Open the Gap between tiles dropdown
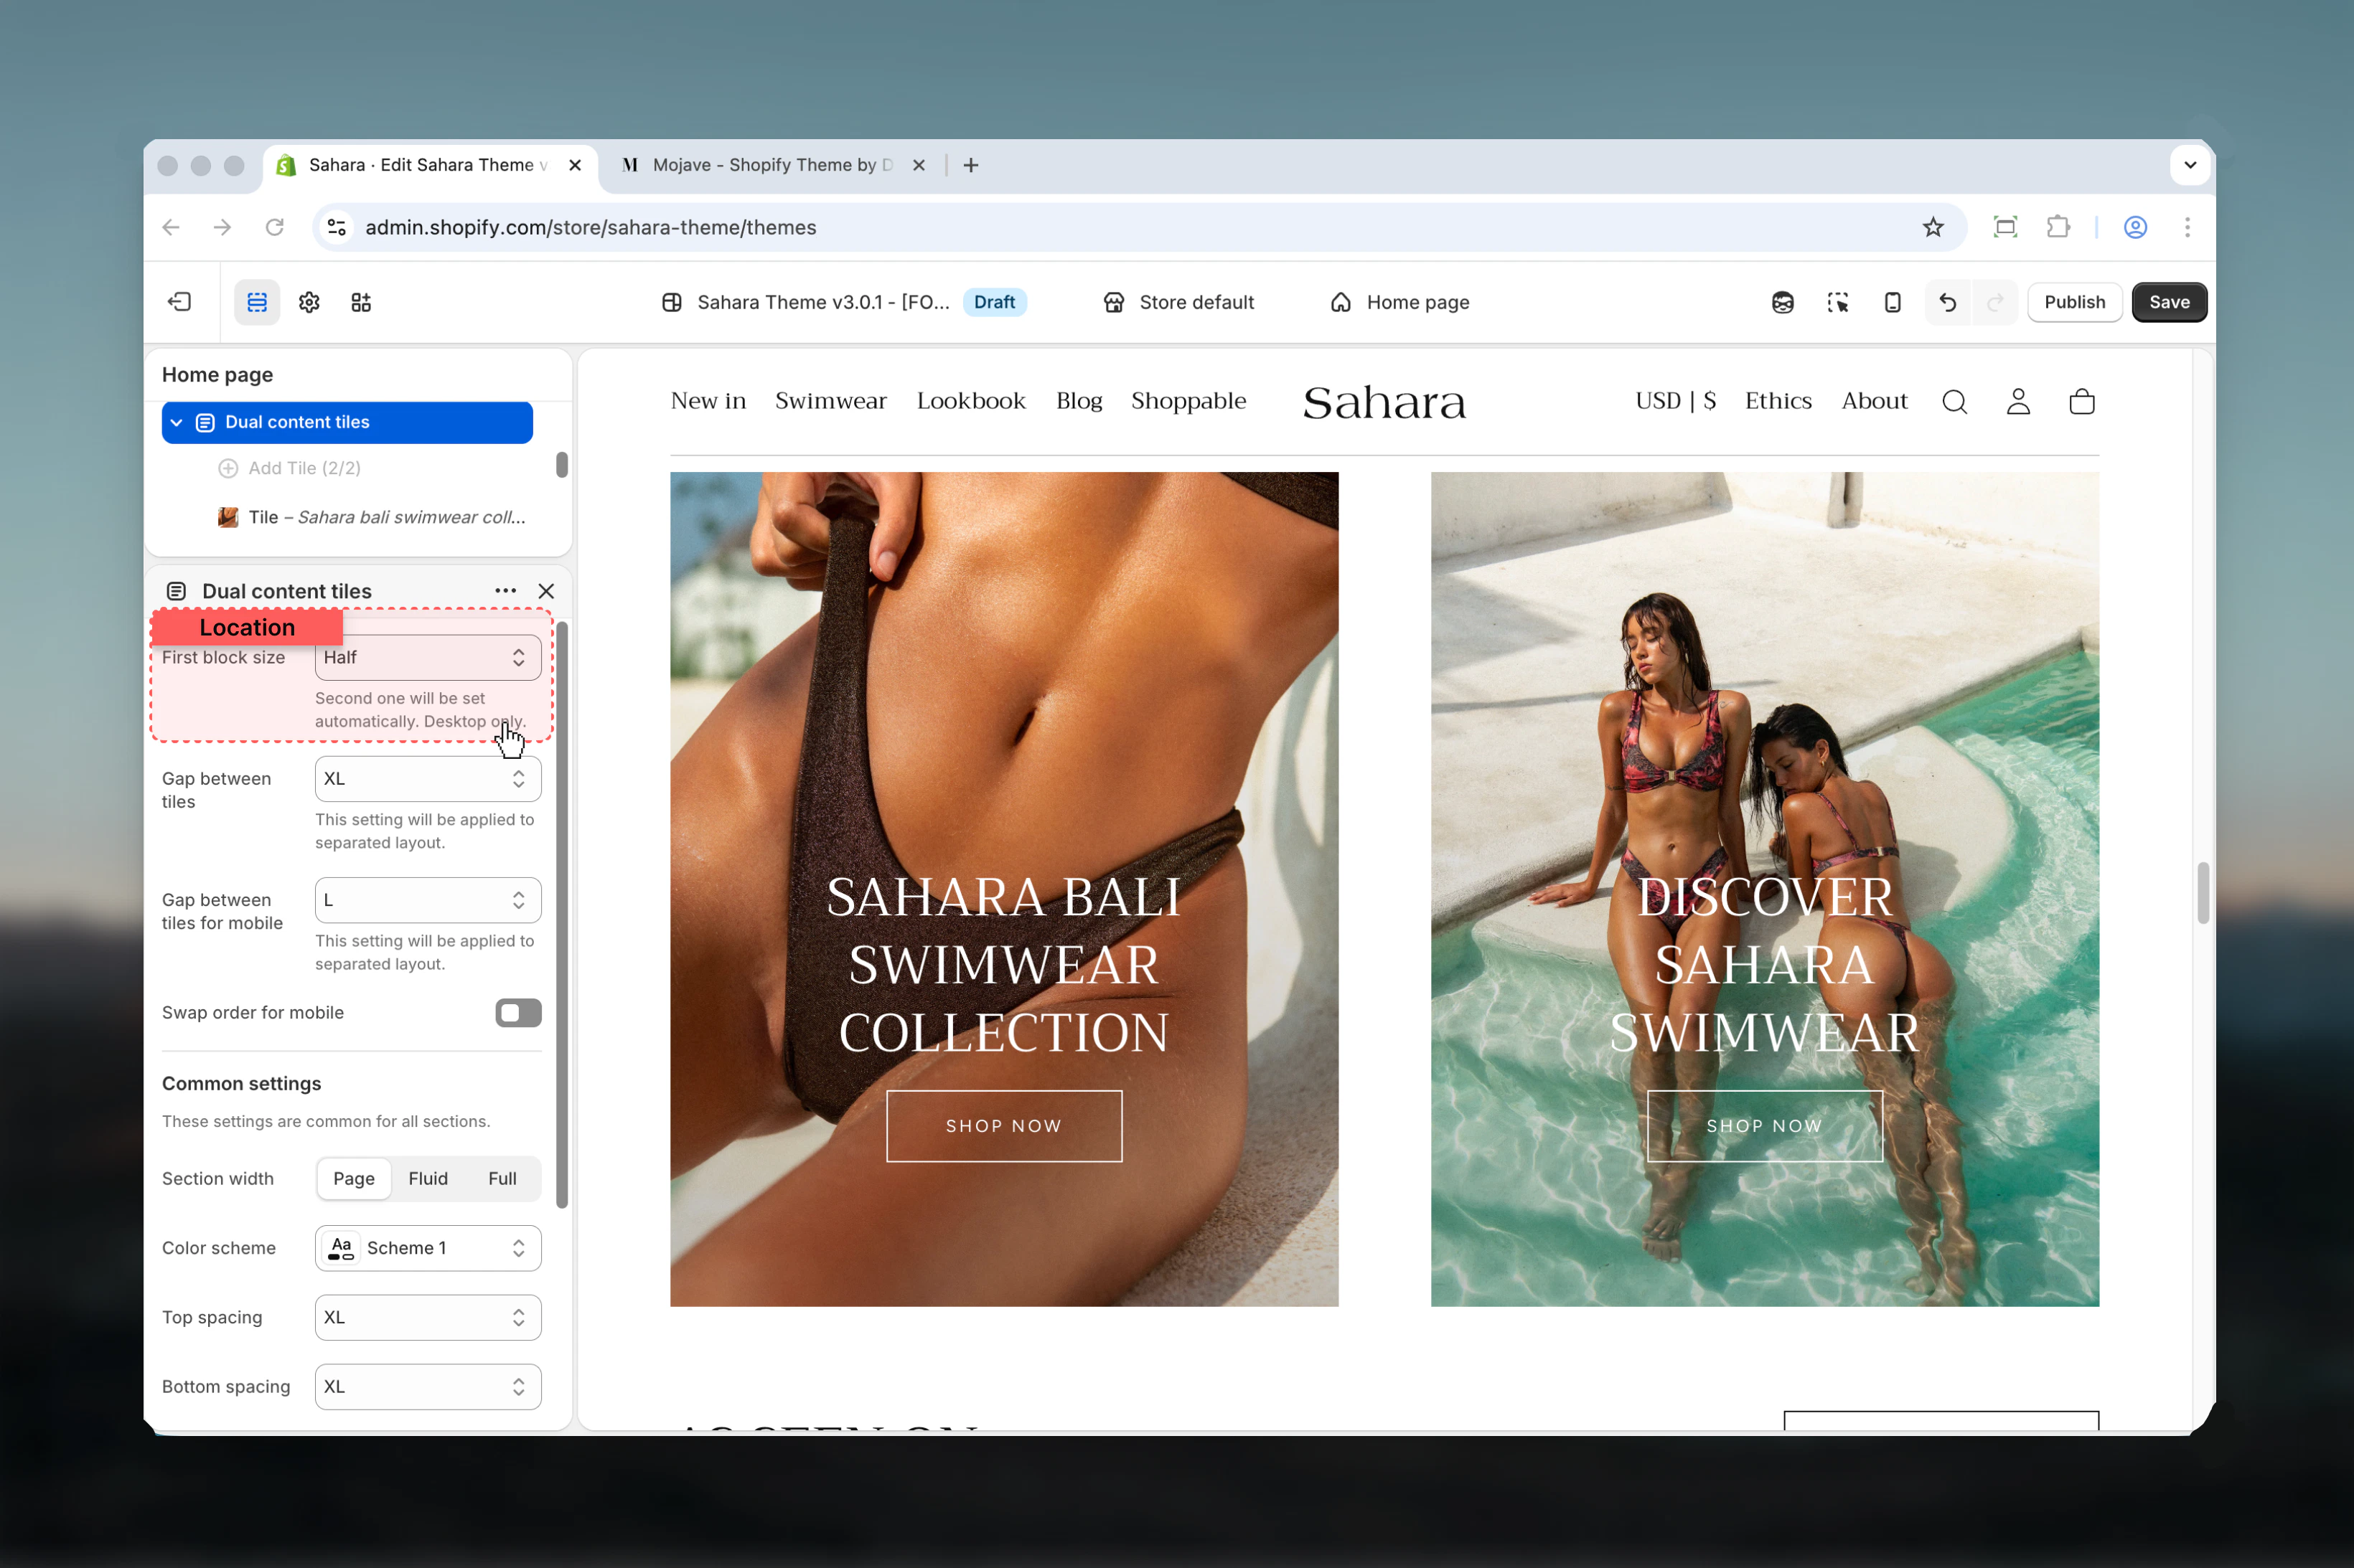Screen dimensions: 2354x1568 (x=428, y=778)
